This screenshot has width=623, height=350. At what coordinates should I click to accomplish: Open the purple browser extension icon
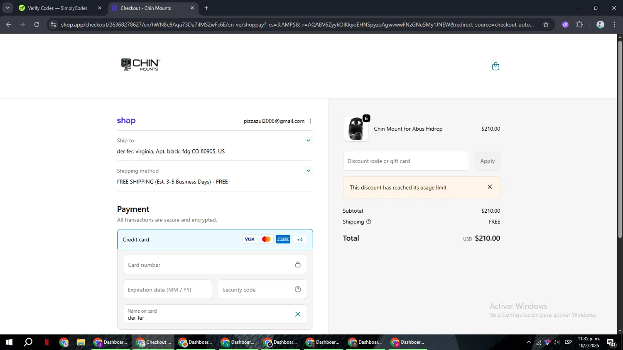pos(565,24)
